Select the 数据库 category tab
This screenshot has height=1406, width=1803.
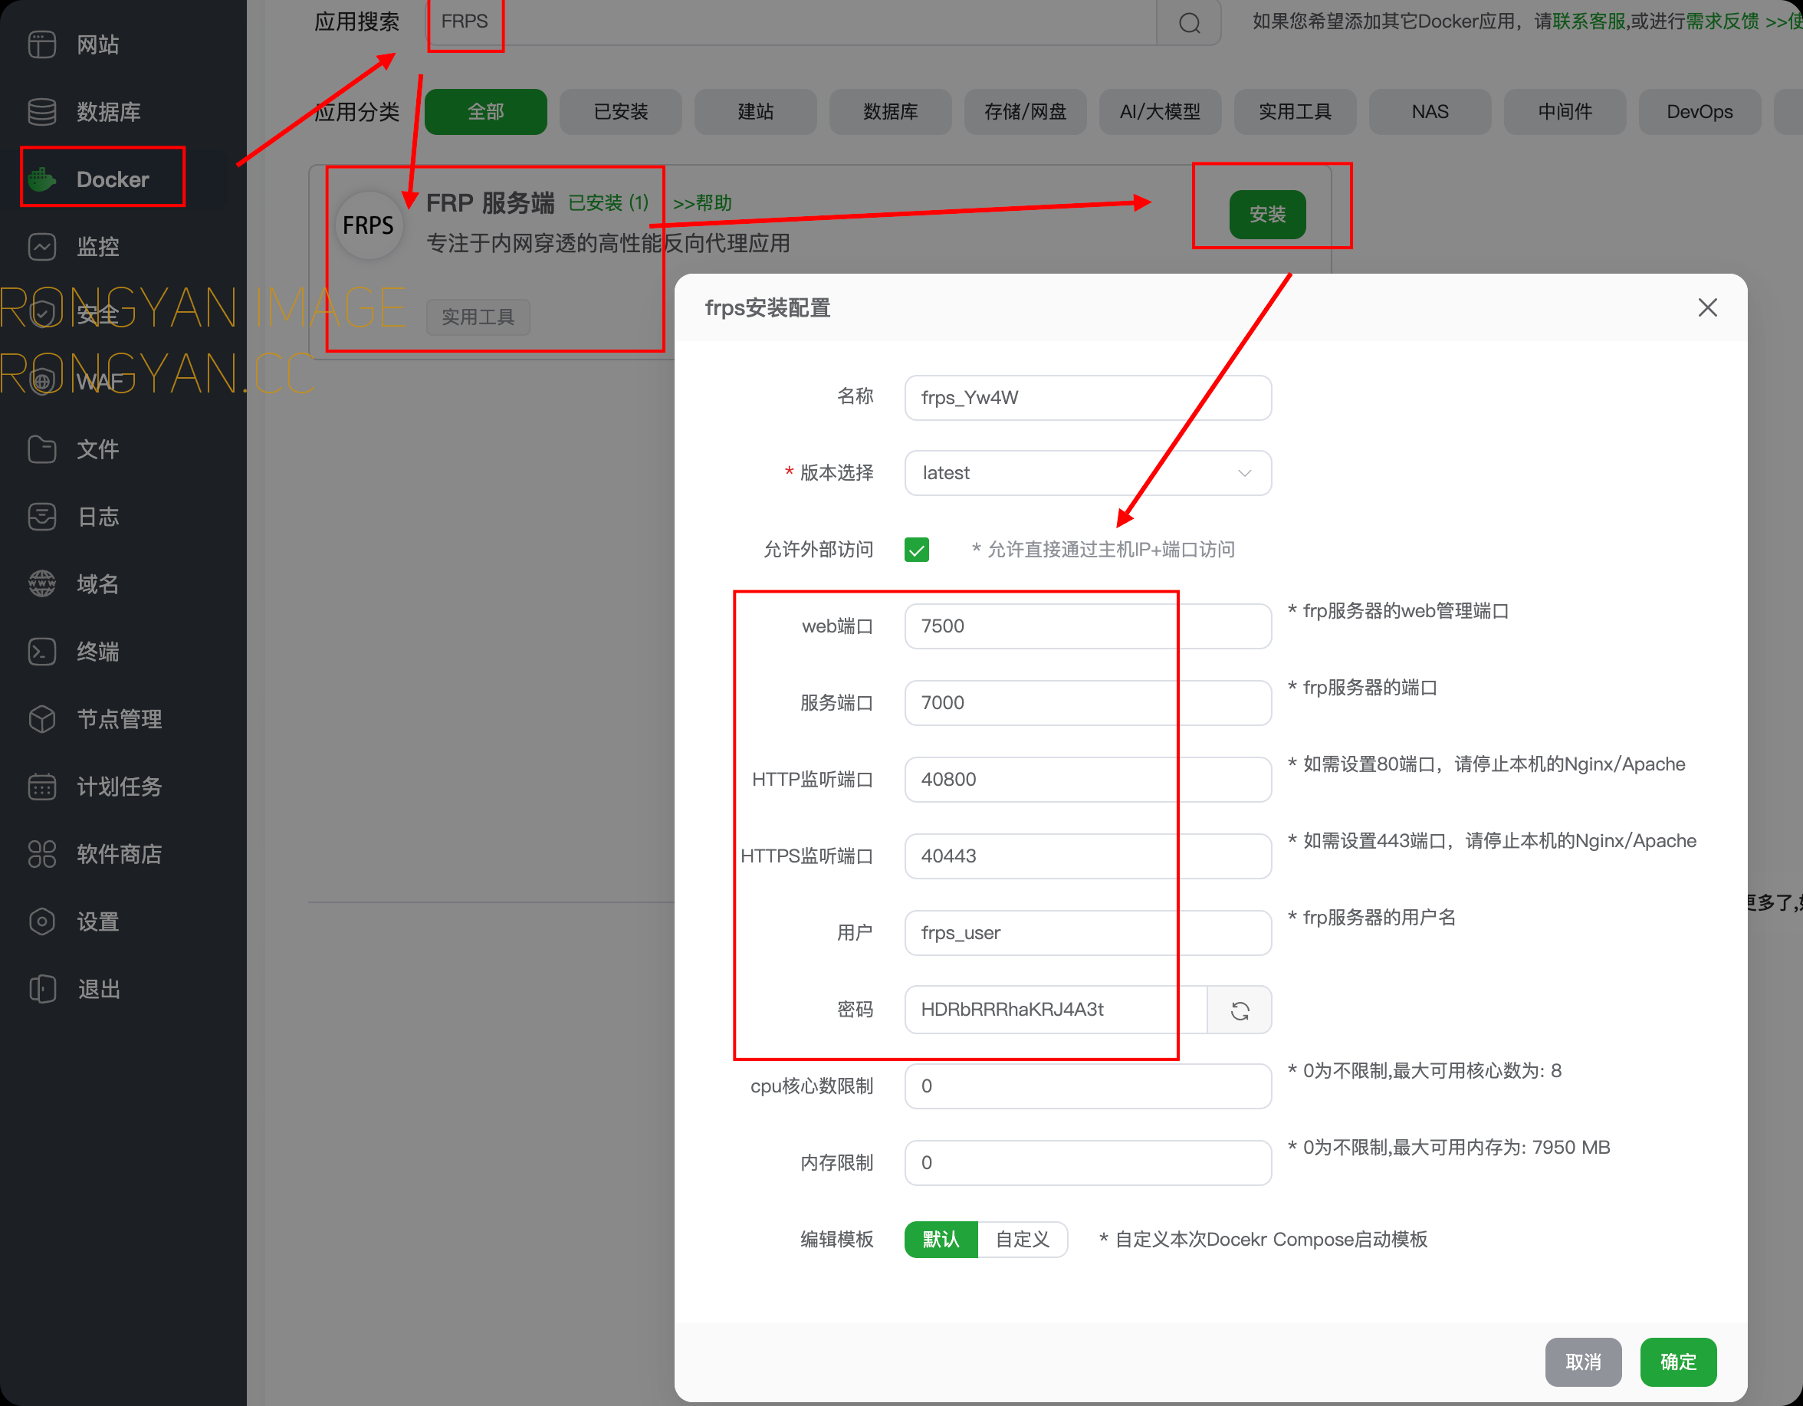[891, 111]
